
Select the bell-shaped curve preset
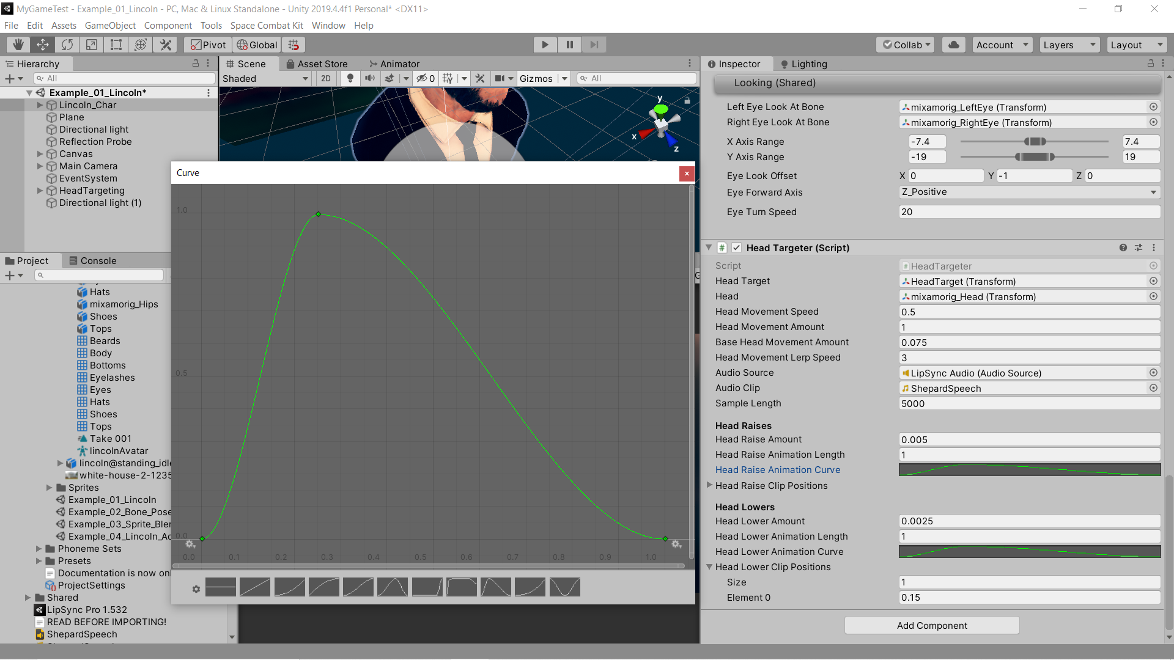(392, 587)
